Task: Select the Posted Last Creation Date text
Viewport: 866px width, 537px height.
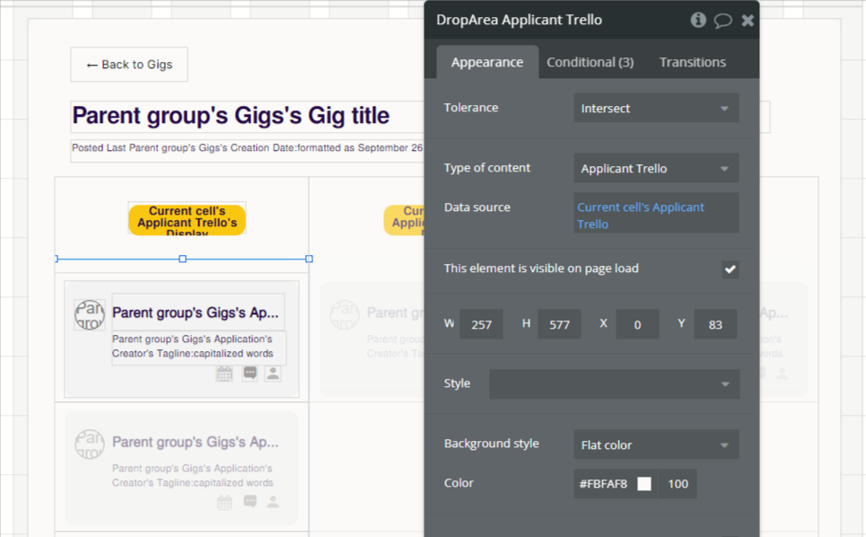Action: 247,148
